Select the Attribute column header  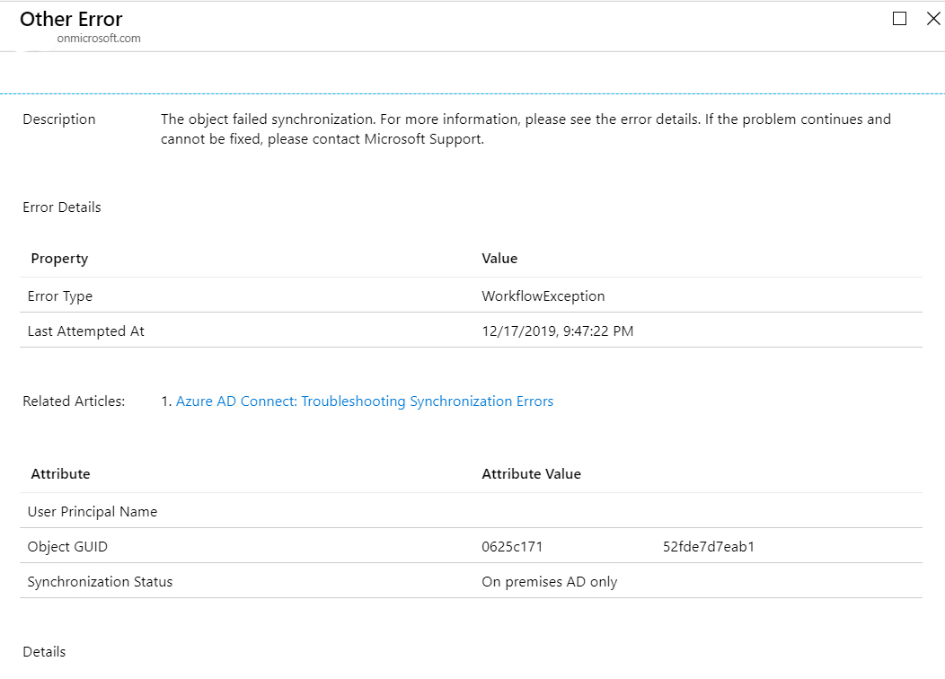pos(60,473)
